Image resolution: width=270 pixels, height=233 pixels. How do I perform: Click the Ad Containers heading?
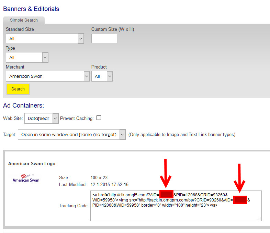24,106
